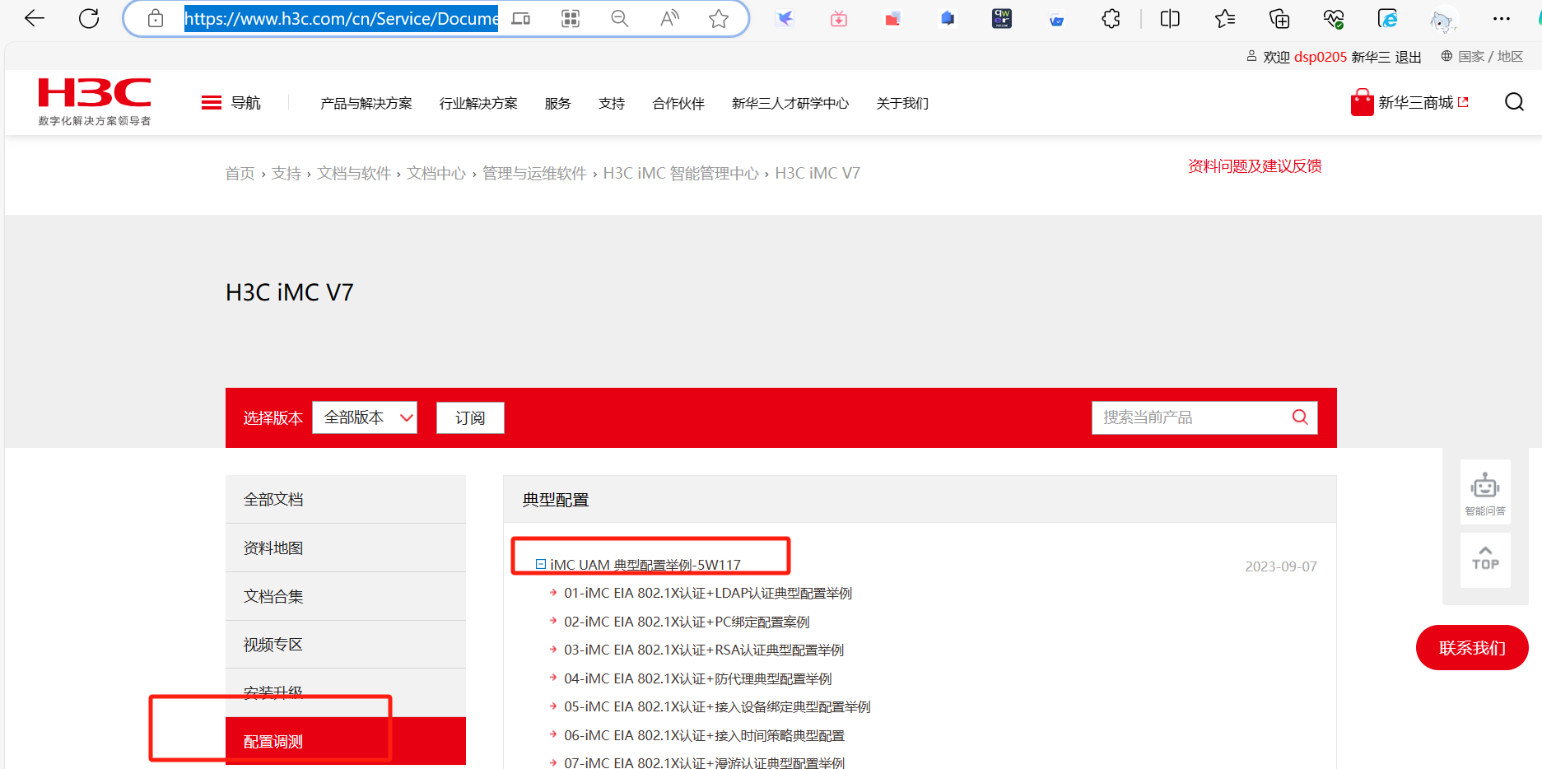Select 文档合集 in the left sidebar

point(346,596)
